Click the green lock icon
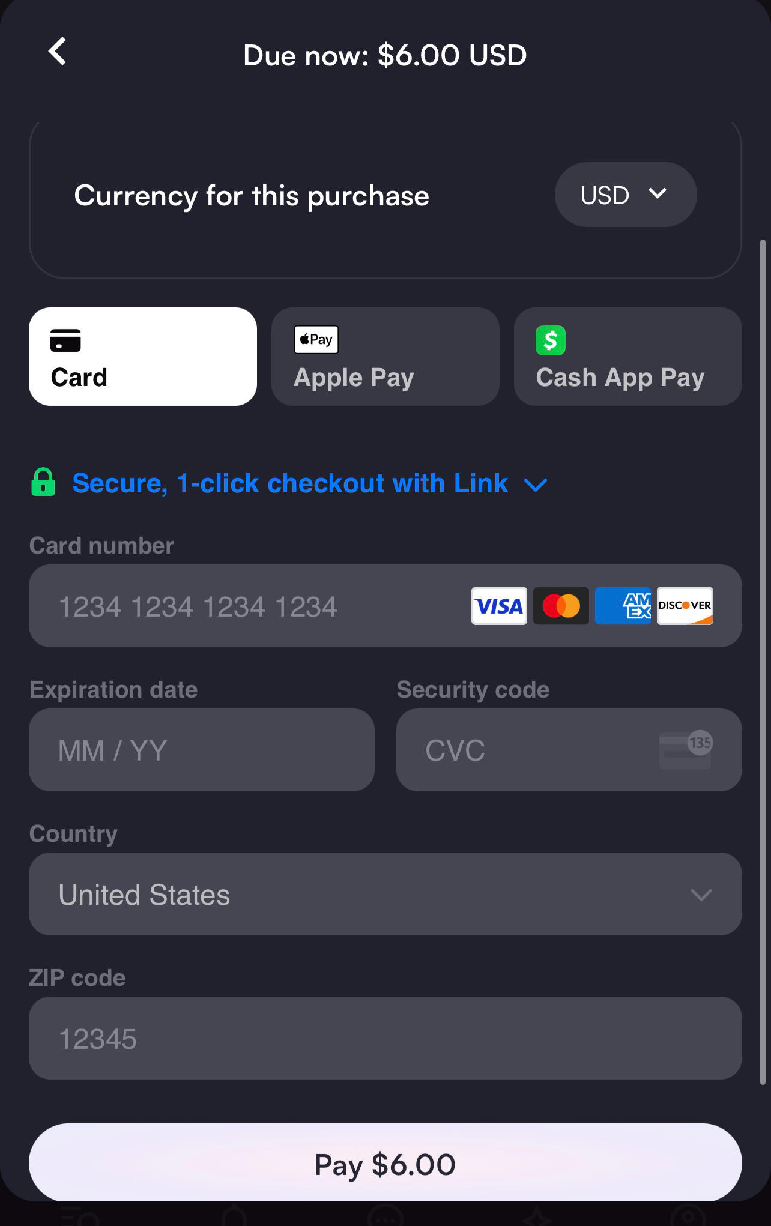This screenshot has width=771, height=1226. pos(43,482)
